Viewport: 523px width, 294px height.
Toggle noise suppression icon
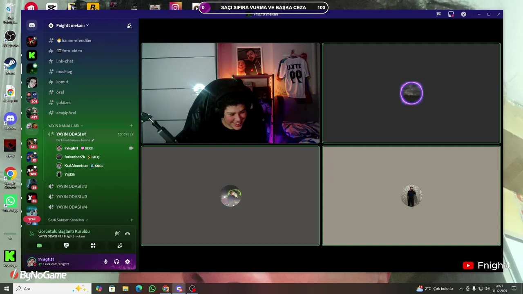tap(118, 234)
